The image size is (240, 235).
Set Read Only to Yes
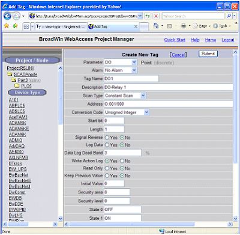[107, 168]
